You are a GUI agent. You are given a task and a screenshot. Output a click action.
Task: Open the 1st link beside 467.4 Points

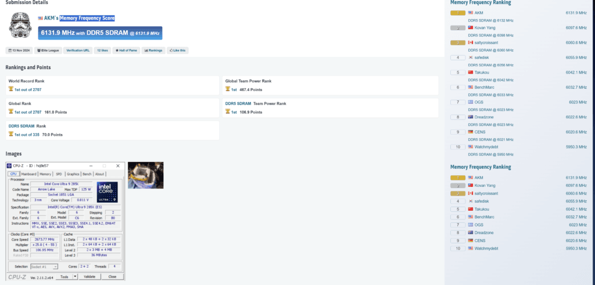(x=234, y=90)
